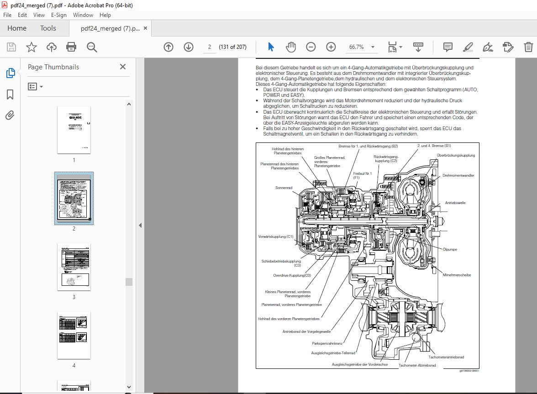
Task: Zoom out with minus button
Action: pos(311,47)
